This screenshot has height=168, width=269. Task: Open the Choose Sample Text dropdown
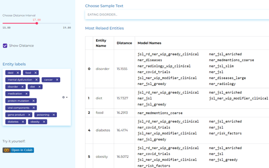pos(177,15)
